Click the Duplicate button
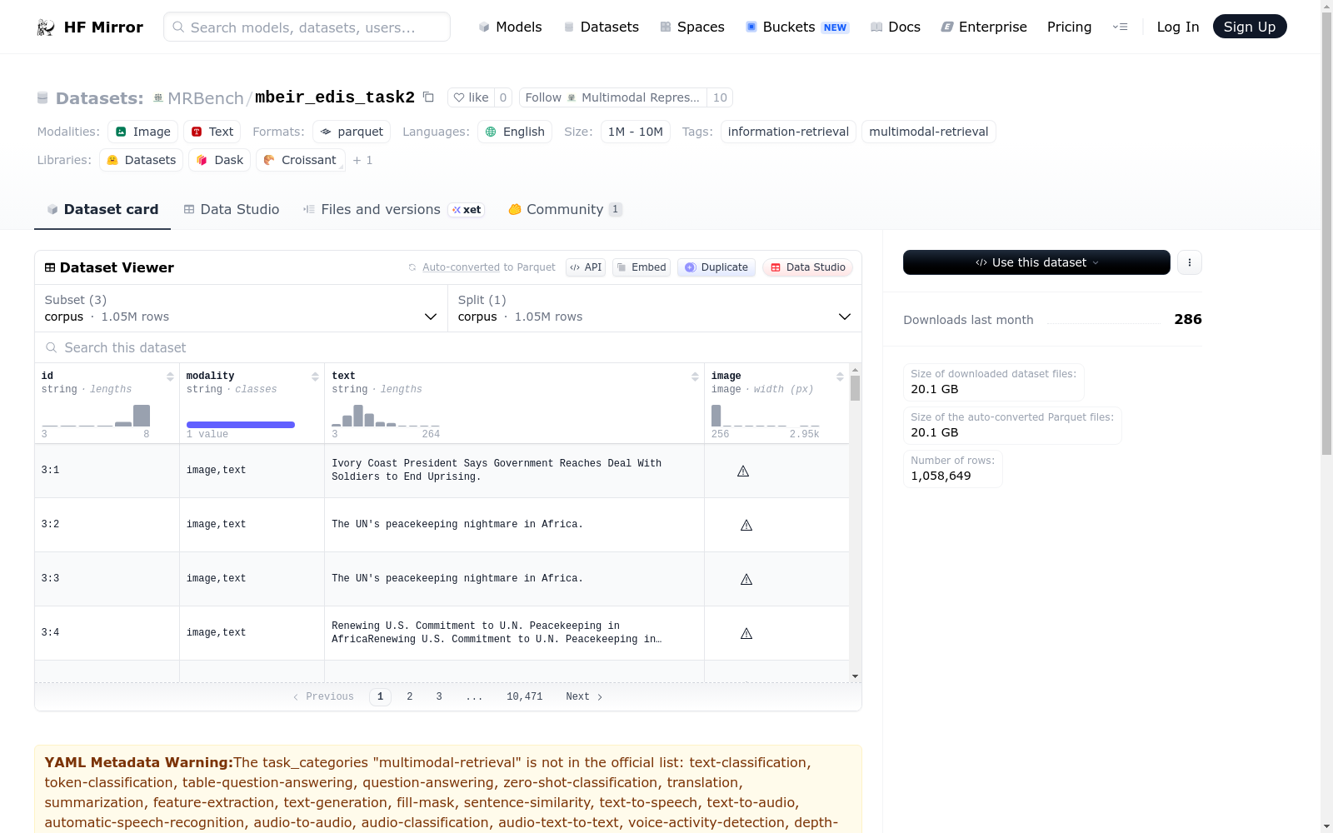 pyautogui.click(x=716, y=267)
